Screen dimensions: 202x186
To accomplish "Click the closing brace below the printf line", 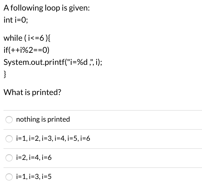I will click(5, 74).
